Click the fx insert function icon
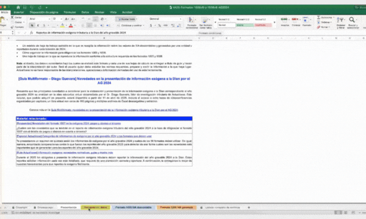The image size is (366, 219). 31,33
